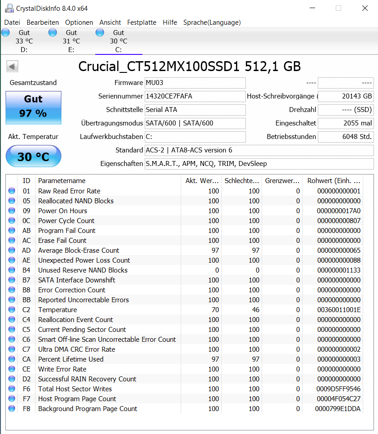Click the Rohwert column header
This screenshot has width=378, height=434.
click(x=333, y=181)
